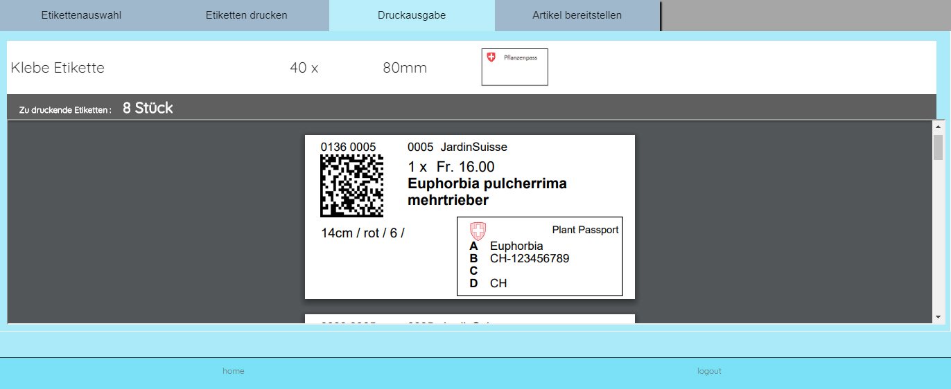Click the 'Klebe Etikette' label text

(x=58, y=68)
